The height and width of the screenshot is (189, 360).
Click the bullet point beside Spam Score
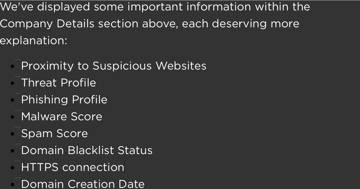[12, 134]
